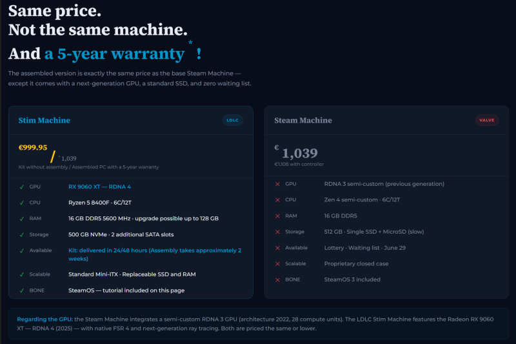Image resolution: width=516 pixels, height=344 pixels.
Task: Click 'SteamOS 3 included' text
Action: pos(352,280)
